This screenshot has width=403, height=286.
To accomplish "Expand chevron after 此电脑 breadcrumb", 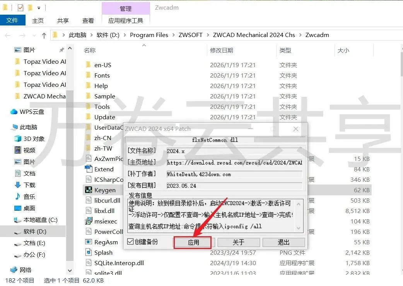I will click(x=92, y=35).
